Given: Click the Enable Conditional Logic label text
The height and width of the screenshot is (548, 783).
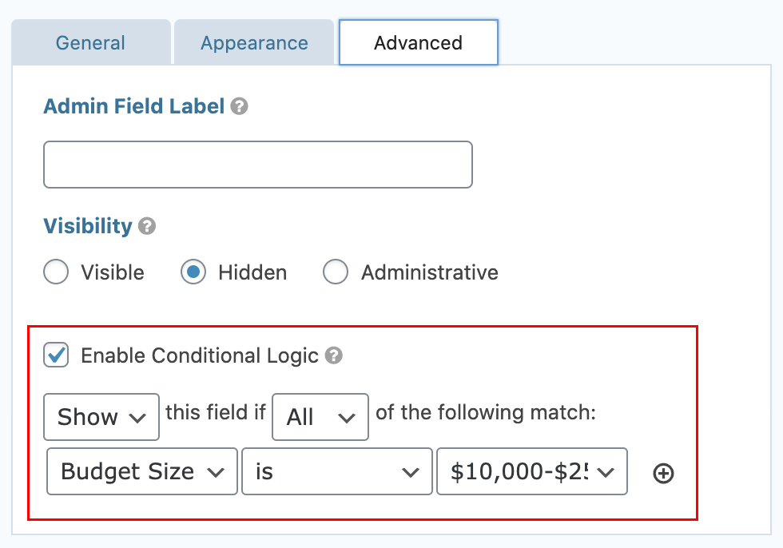Looking at the screenshot, I should point(200,355).
